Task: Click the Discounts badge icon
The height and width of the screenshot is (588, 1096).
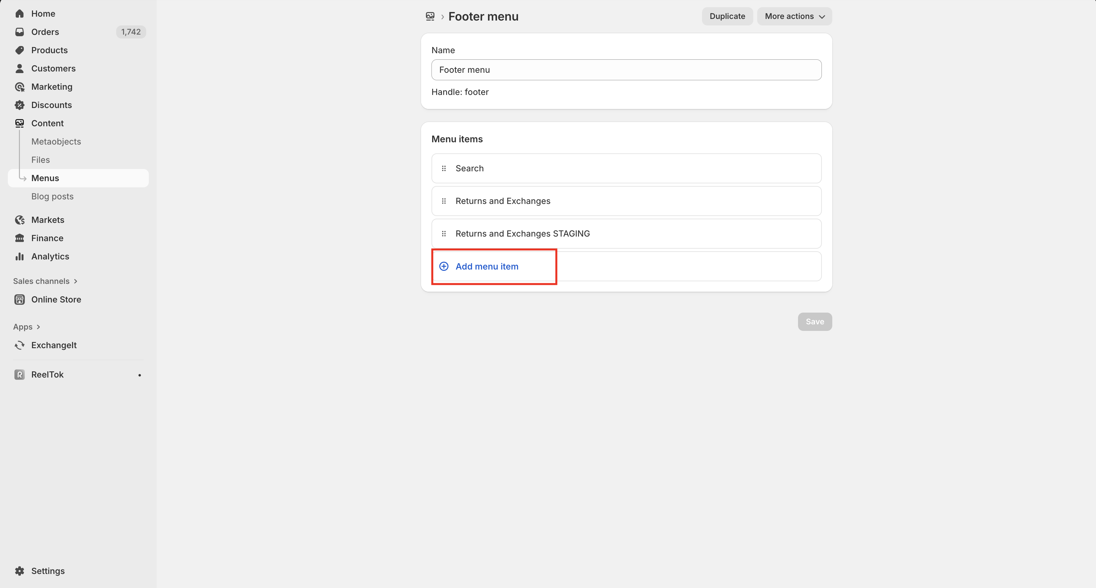Action: [x=20, y=105]
